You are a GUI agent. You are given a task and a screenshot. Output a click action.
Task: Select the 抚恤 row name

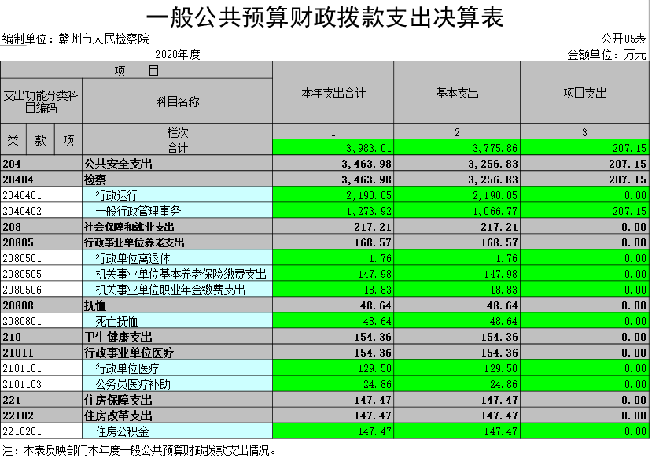(x=95, y=305)
